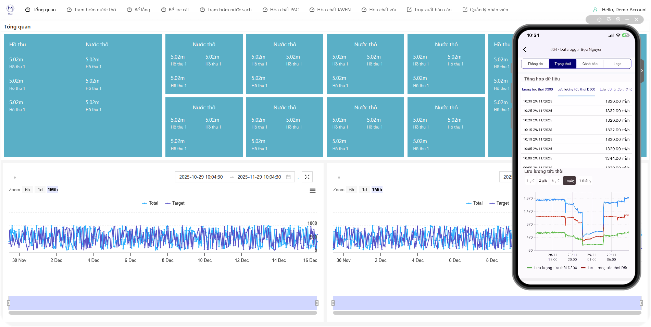Click left chart navigator range slider left handle
The height and width of the screenshot is (327, 651).
coord(9,303)
